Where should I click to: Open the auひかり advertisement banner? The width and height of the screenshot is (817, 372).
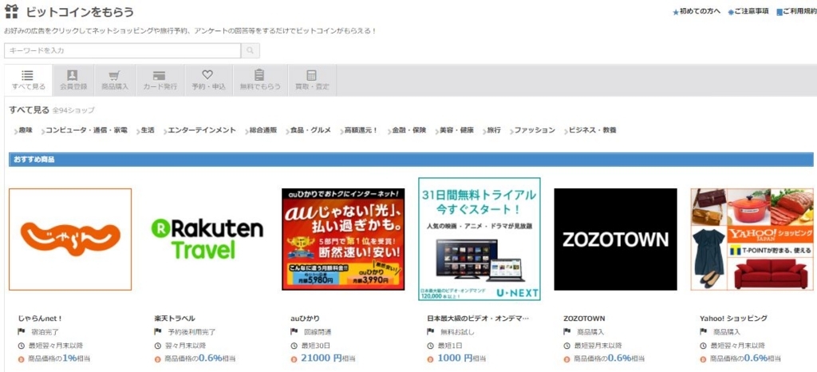pos(343,239)
